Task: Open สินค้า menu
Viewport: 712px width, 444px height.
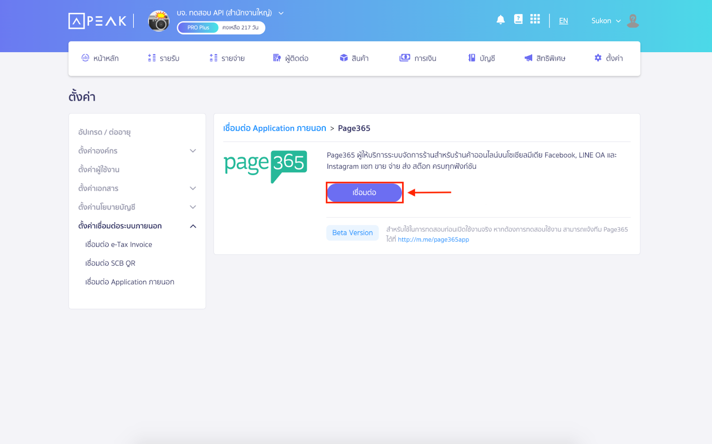Action: click(354, 58)
